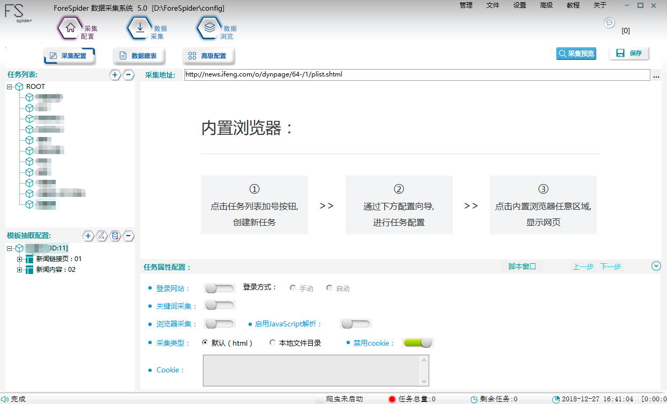Screen dimensions: 667x404
Task: Select the [ID:11] template root item
Action: [48, 248]
